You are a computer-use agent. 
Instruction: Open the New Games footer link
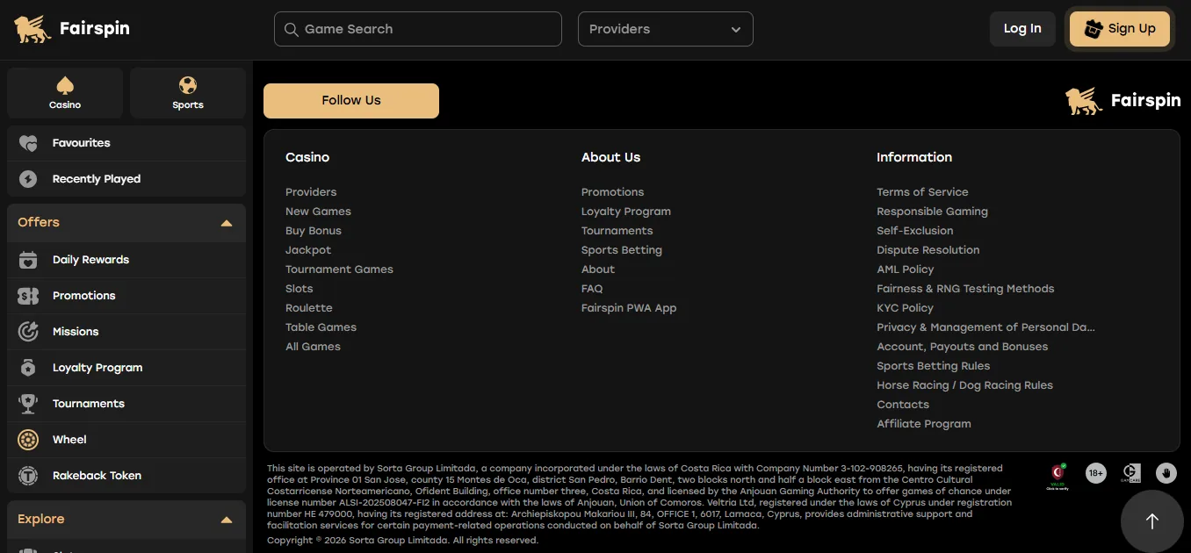[318, 212]
